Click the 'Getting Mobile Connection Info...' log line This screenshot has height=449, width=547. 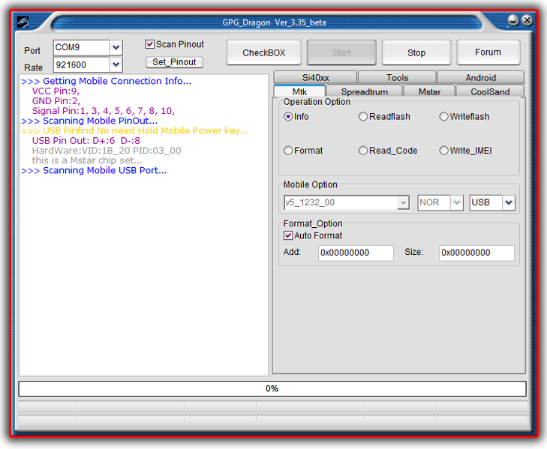pos(106,81)
